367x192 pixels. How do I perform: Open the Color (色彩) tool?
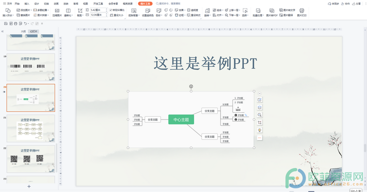tap(159, 12)
